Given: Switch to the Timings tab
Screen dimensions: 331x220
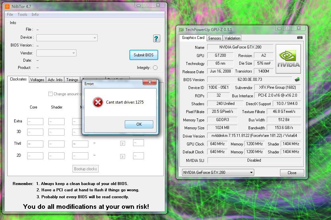Looking at the screenshot, I should pos(72,80).
